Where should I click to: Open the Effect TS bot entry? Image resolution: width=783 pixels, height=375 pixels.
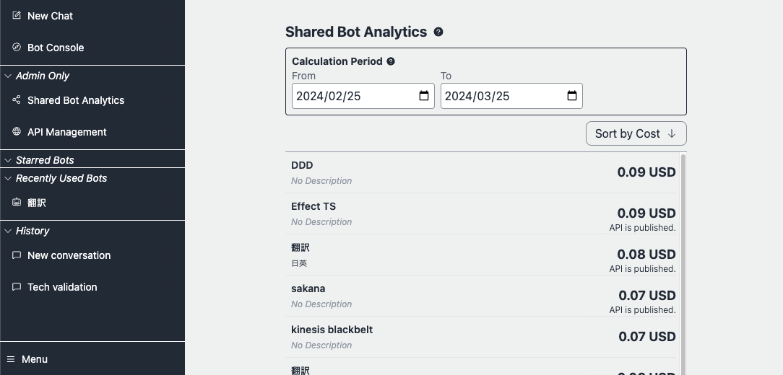(x=313, y=206)
